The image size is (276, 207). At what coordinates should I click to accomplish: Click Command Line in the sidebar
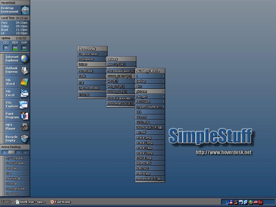click(17, 188)
